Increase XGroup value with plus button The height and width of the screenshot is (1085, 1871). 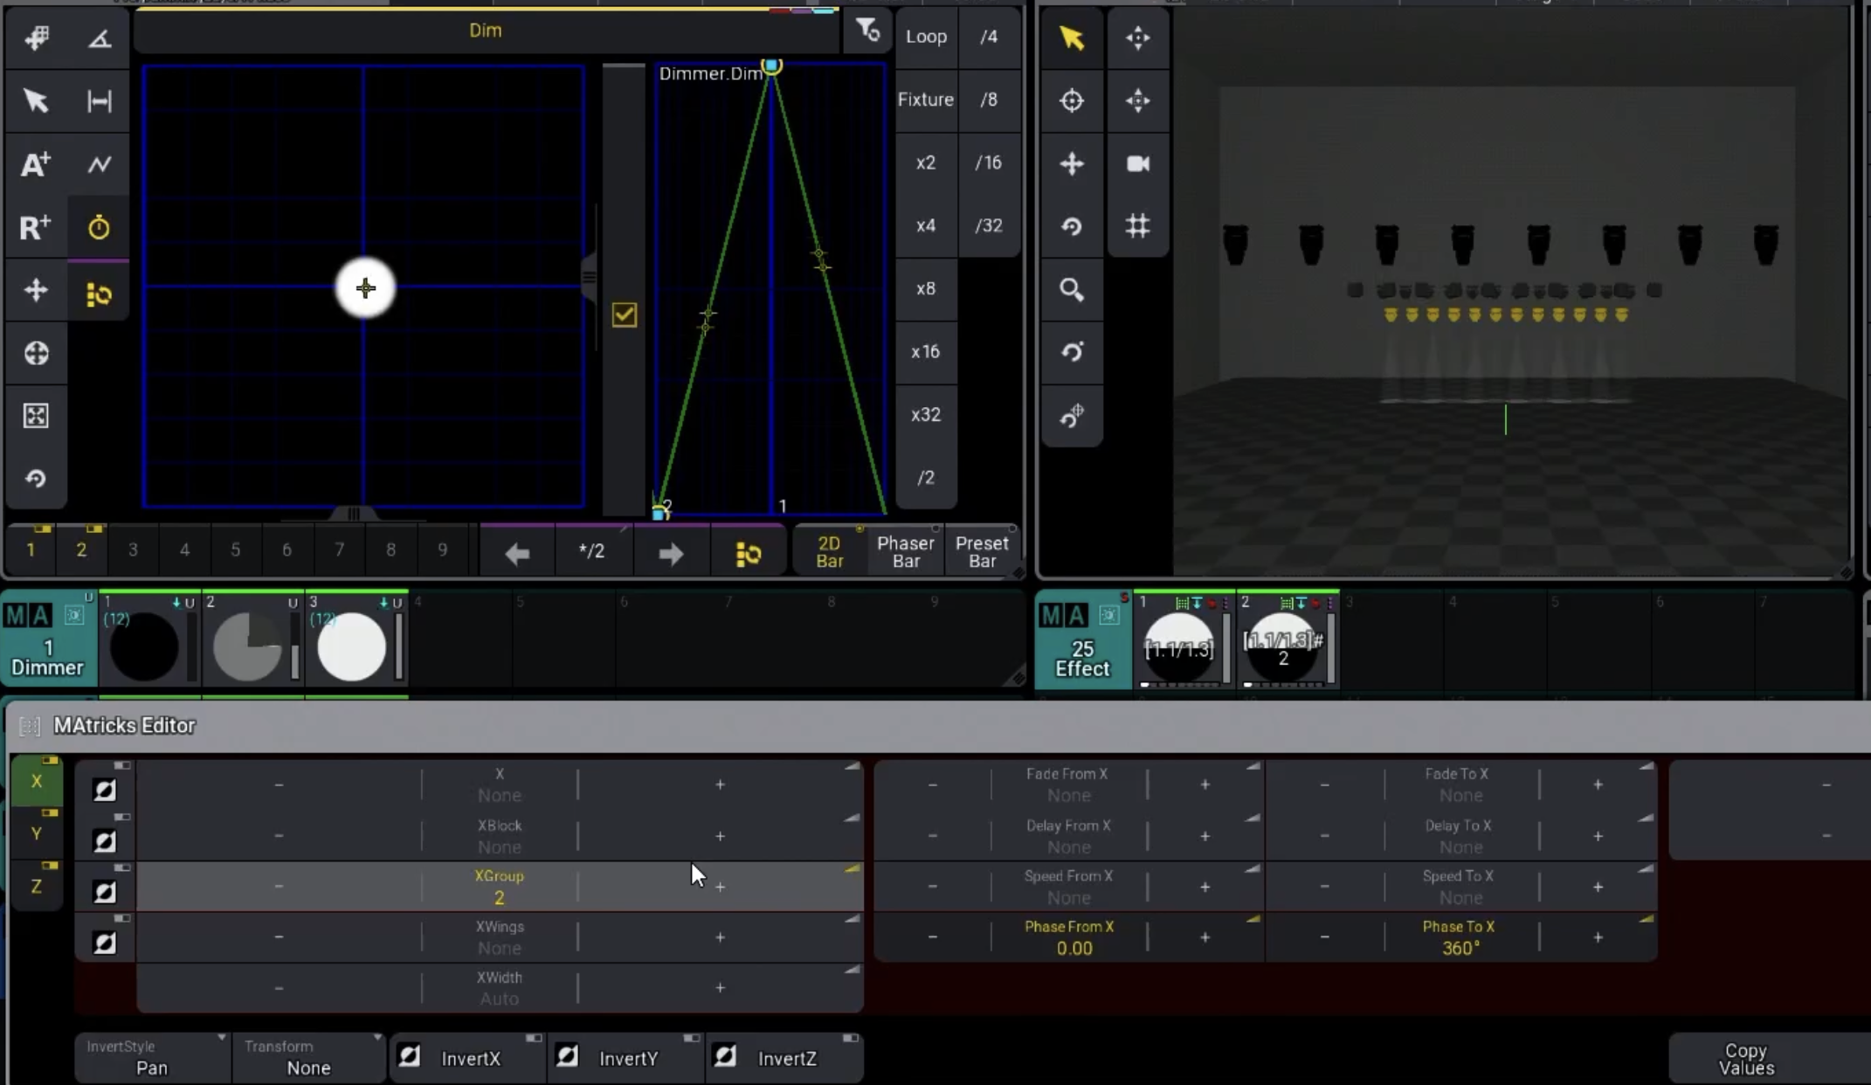click(720, 887)
